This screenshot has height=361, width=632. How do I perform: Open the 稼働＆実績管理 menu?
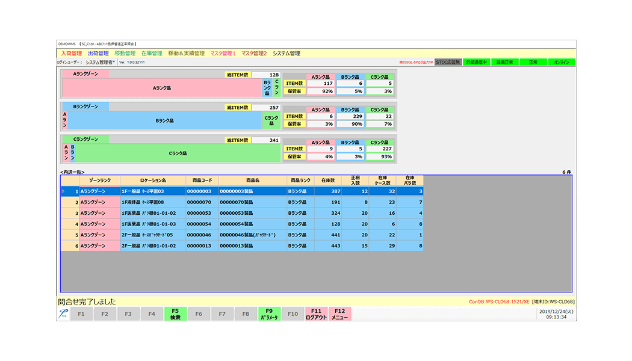pyautogui.click(x=186, y=53)
